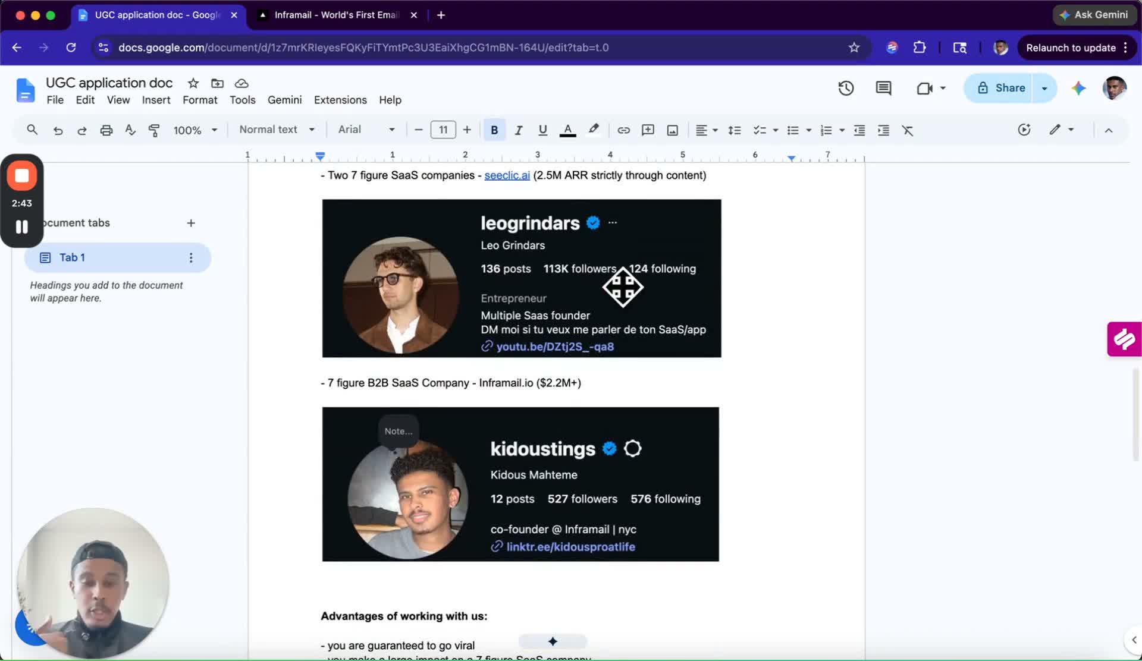
Task: Open comments panel icon in header
Action: (883, 89)
